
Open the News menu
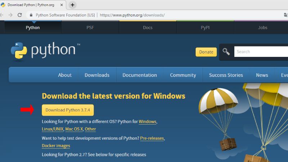(262, 75)
